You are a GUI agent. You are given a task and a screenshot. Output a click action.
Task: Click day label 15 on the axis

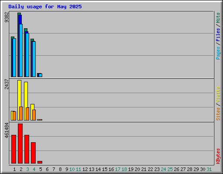coord(105,169)
